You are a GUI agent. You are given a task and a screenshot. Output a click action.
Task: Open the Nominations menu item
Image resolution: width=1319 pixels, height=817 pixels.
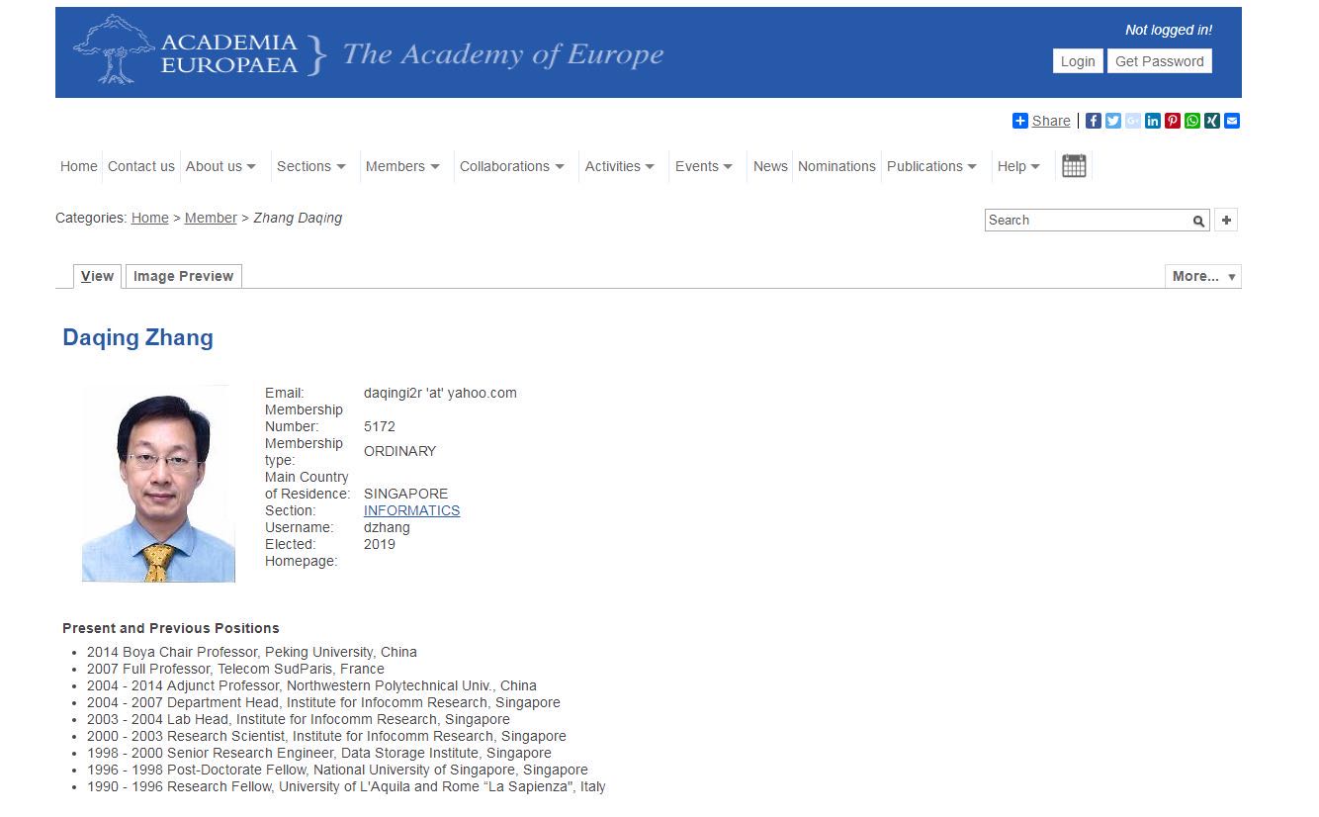click(836, 166)
